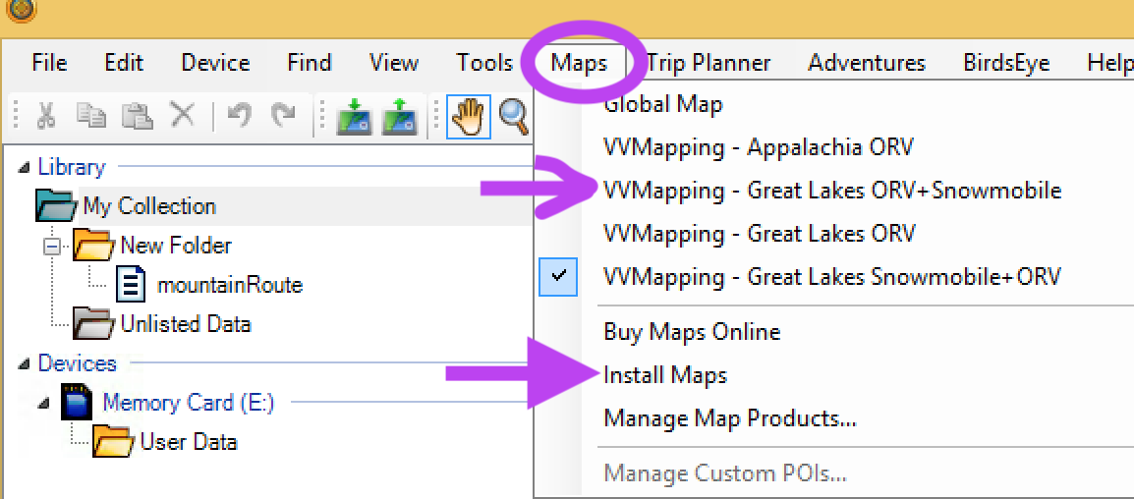
Task: Select VVMapping - Great Lakes ORV+Snowmobile map
Action: point(832,191)
